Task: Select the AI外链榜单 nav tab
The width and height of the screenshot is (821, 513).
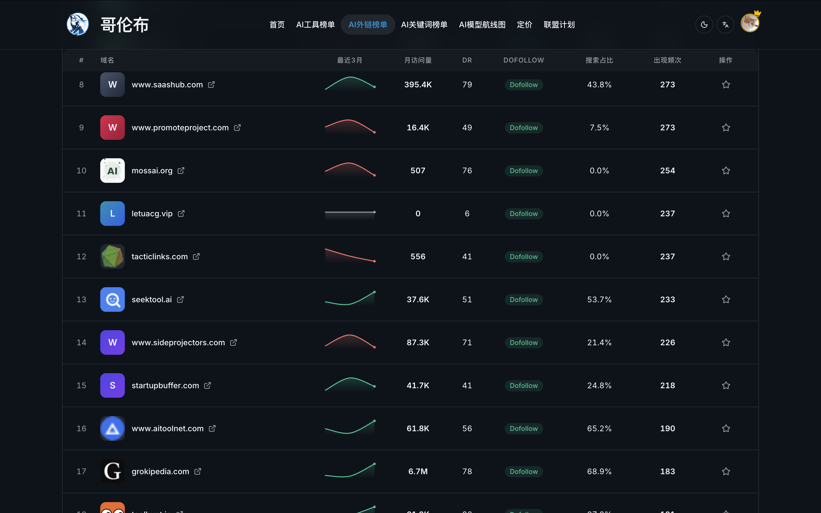Action: coord(368,25)
